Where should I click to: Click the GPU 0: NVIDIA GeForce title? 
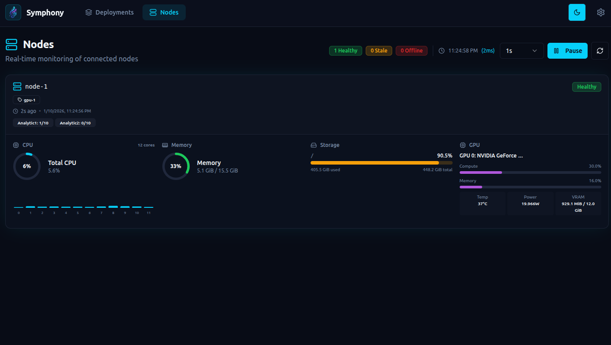coord(491,156)
